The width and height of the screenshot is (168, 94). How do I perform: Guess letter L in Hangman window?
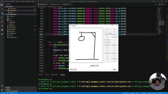[x=114, y=43]
